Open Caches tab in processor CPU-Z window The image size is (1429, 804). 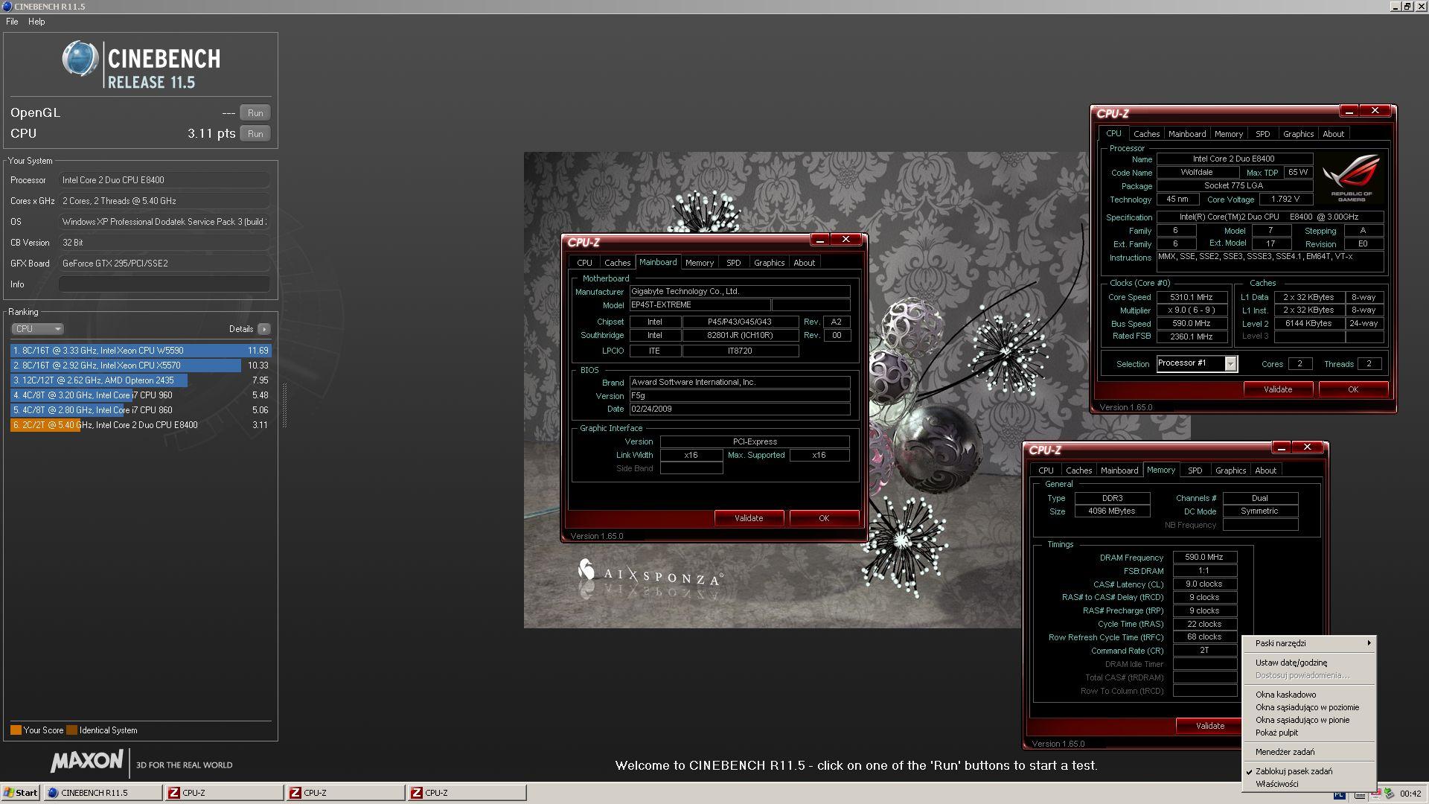(x=1146, y=134)
